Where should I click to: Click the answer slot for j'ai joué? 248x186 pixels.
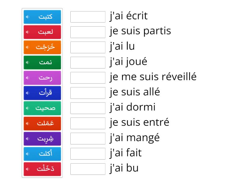point(88,62)
